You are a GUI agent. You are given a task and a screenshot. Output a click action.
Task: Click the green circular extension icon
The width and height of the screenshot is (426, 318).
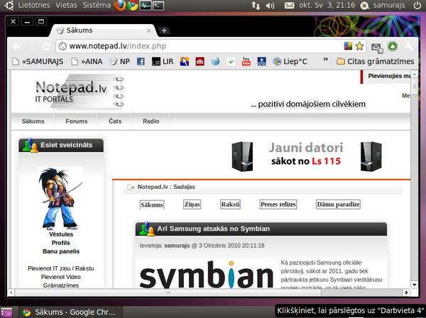point(393,46)
